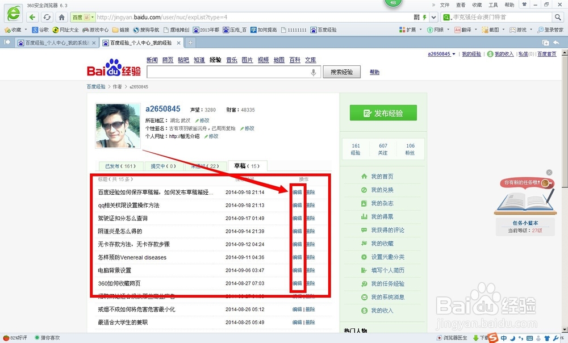
Task: Click the user avatar photo
Action: click(118, 126)
